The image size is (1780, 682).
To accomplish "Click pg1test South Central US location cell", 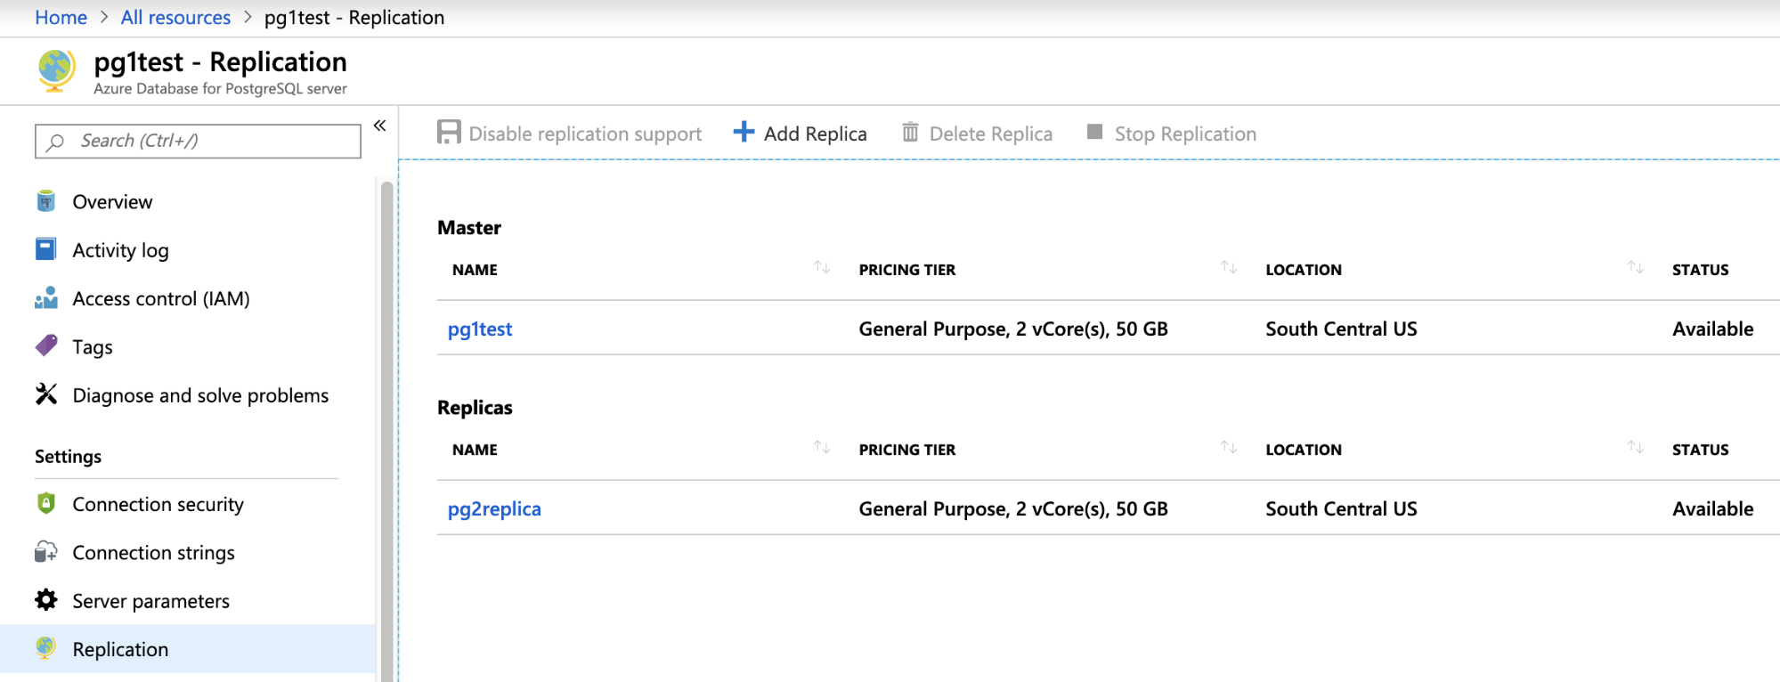I will (1341, 329).
